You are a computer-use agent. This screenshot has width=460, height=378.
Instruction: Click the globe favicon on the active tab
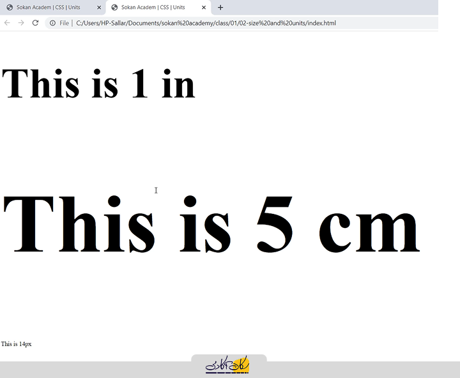point(115,8)
